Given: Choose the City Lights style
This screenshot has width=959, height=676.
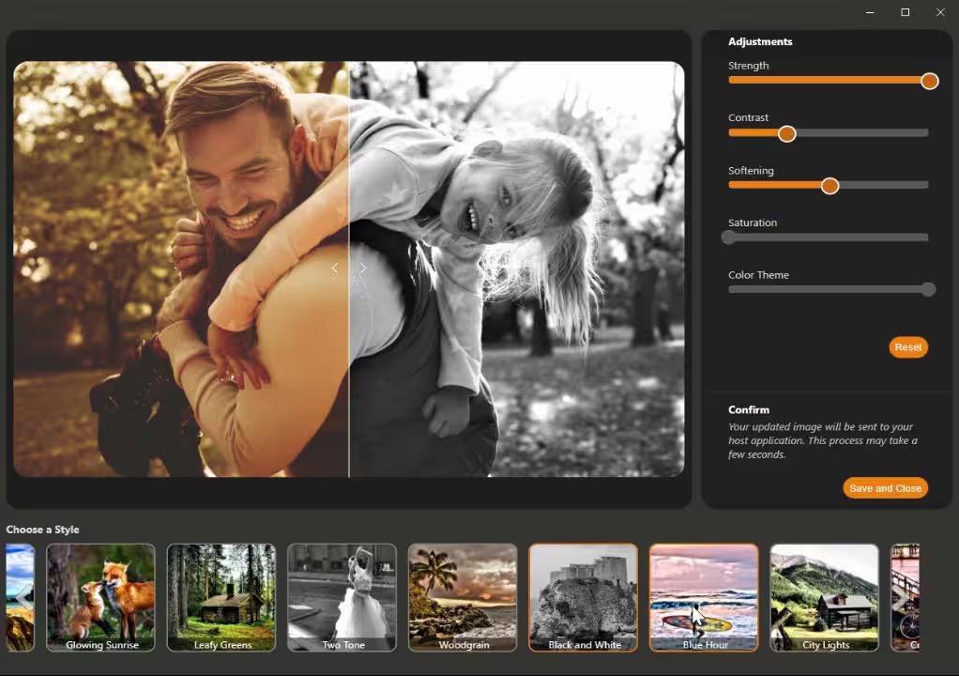Looking at the screenshot, I should 824,596.
